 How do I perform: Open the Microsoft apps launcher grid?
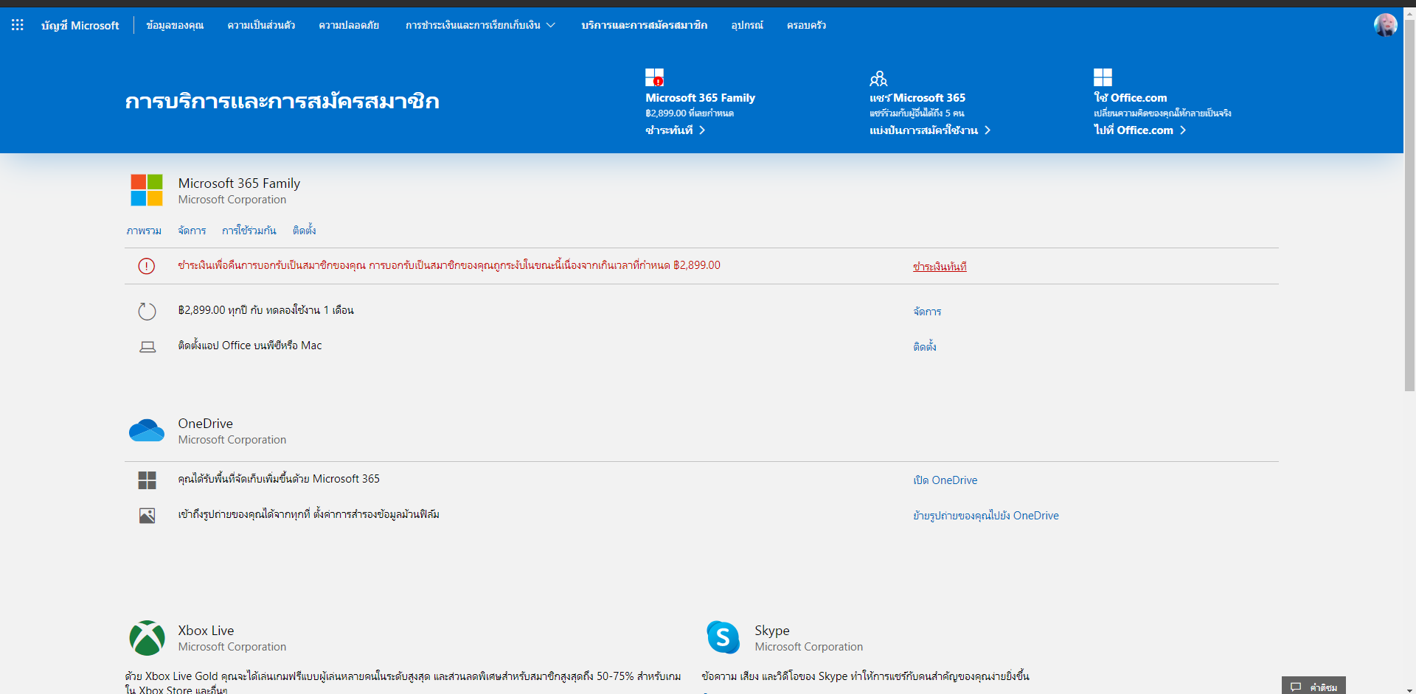[x=18, y=25]
